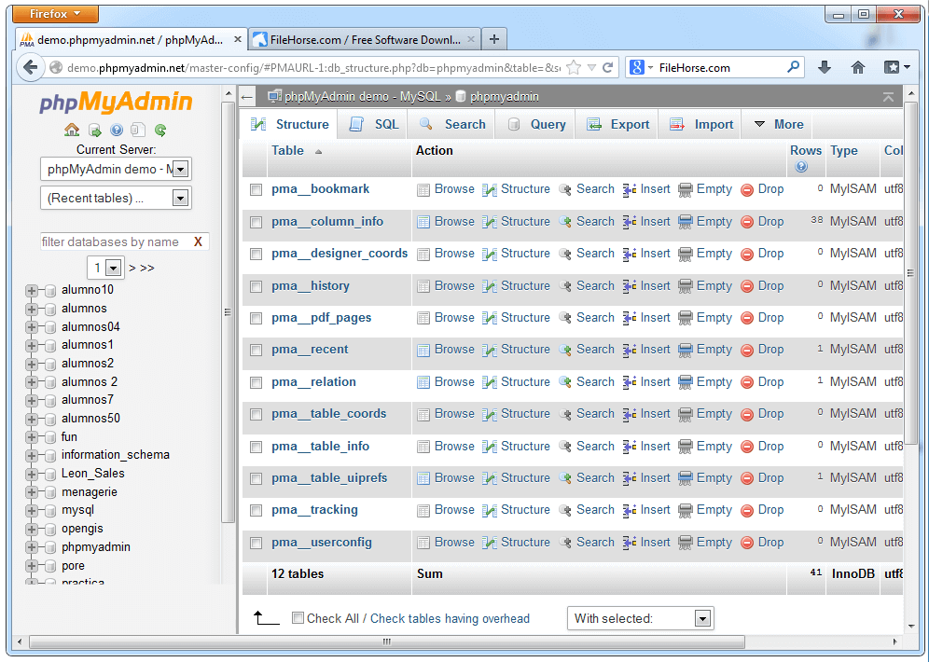Select the pma__tracking row checkbox

pos(256,511)
